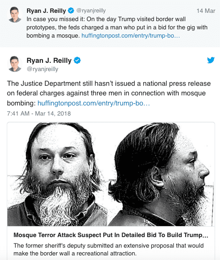Click the 14 Mar date of top tweet
Screen dimensions: 220x260
click(206, 11)
